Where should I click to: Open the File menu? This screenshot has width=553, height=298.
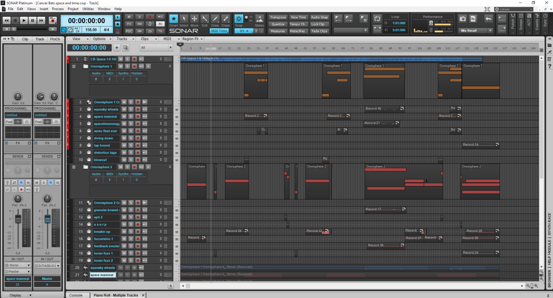pos(11,9)
